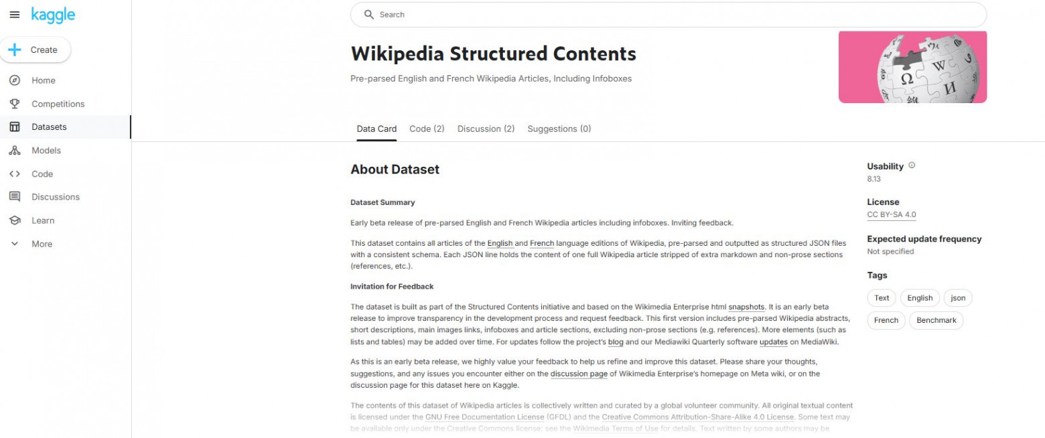Open the Discussions sidebar icon

point(14,197)
